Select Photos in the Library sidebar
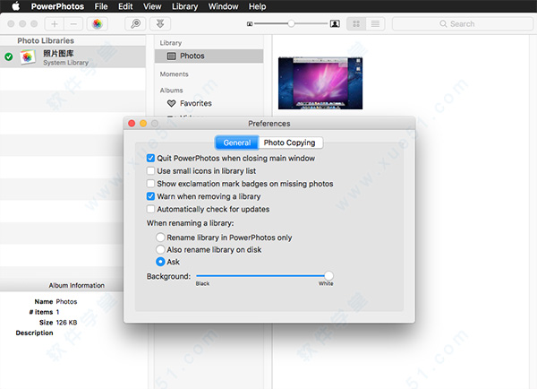The width and height of the screenshot is (537, 389). (209, 56)
